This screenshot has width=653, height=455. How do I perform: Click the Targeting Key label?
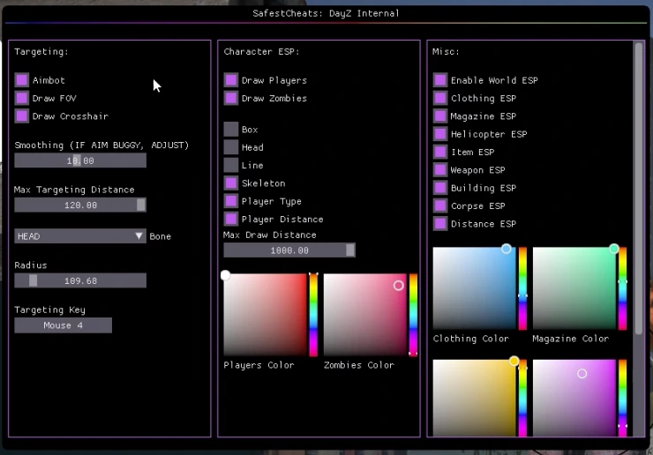pyautogui.click(x=49, y=310)
